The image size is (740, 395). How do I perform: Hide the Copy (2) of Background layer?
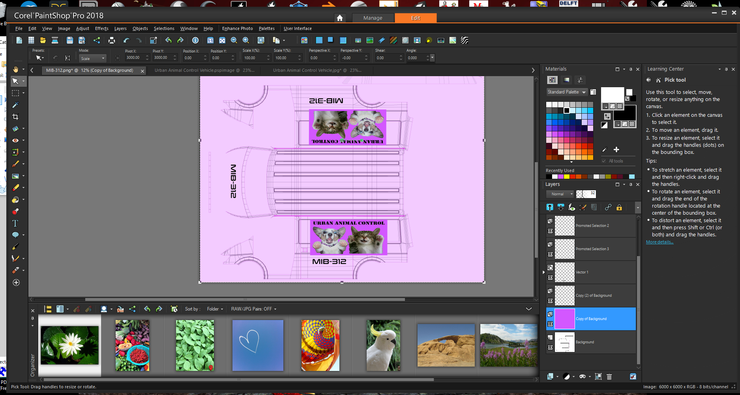550,301
